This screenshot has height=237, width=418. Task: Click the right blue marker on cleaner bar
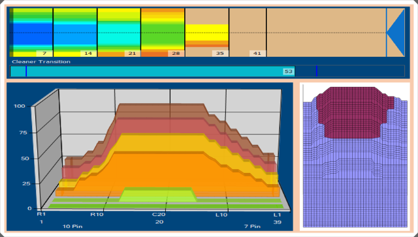point(316,71)
